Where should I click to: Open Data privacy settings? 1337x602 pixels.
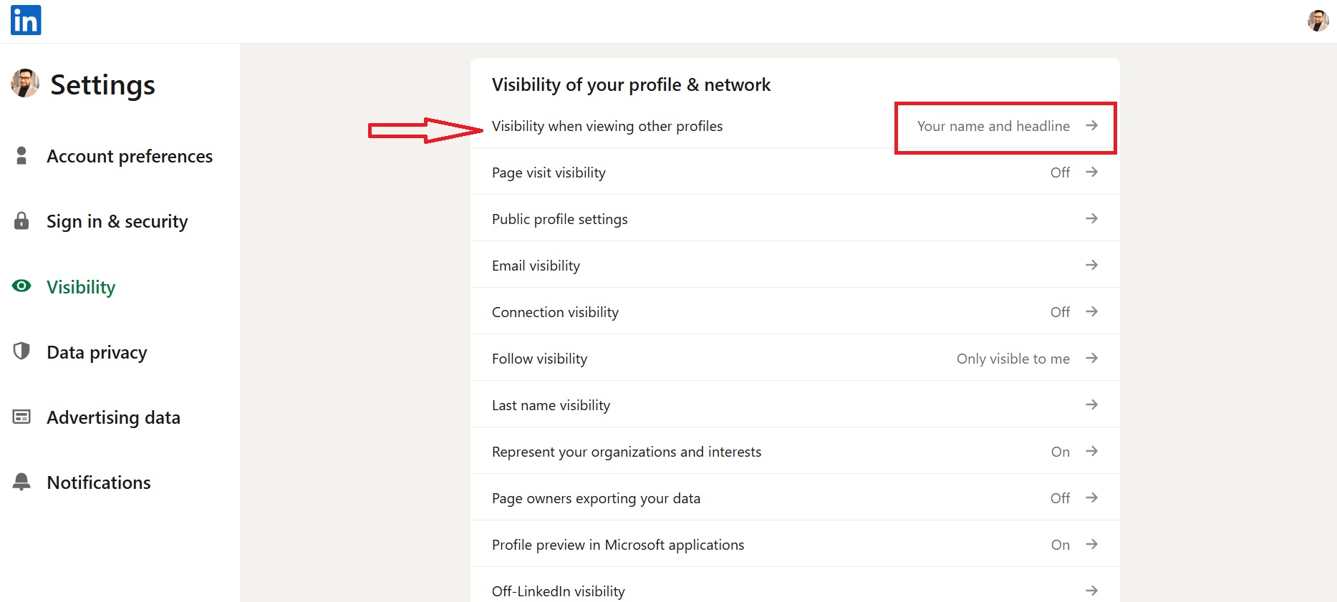pos(97,352)
